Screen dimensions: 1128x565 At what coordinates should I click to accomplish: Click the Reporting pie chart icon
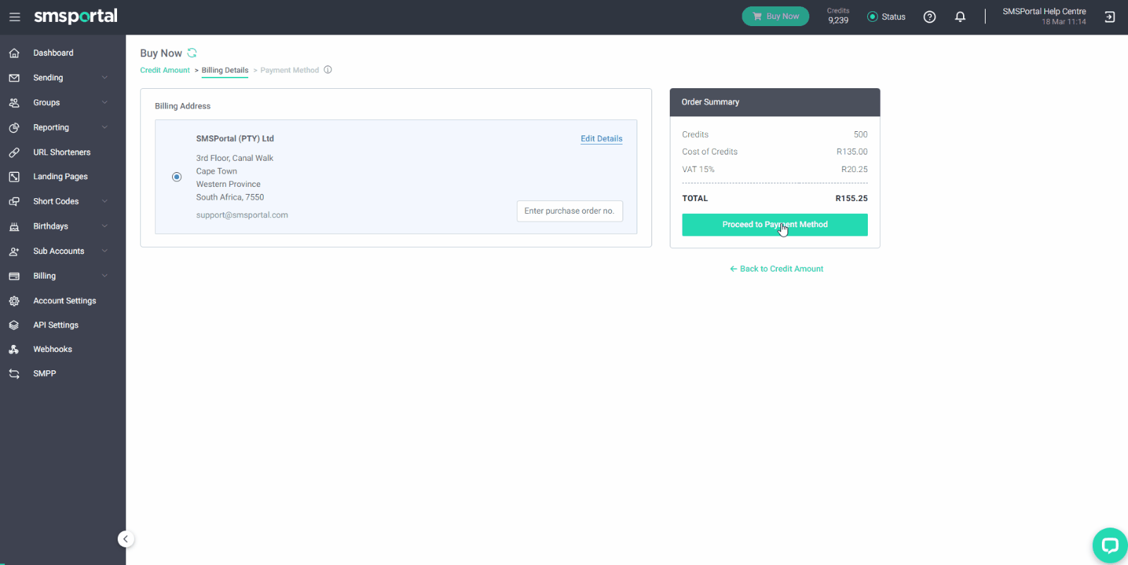point(14,128)
